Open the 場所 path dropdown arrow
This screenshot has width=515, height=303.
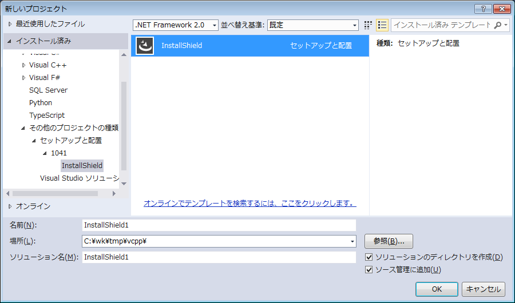coord(352,241)
